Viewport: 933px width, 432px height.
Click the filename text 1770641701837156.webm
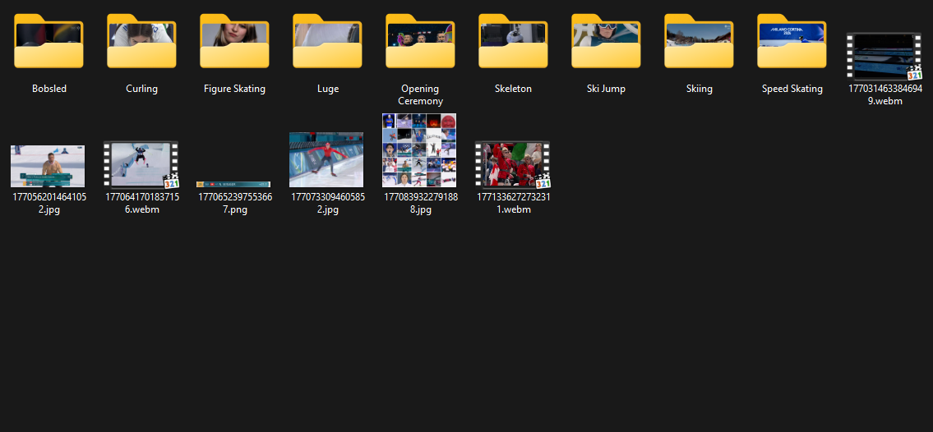141,203
